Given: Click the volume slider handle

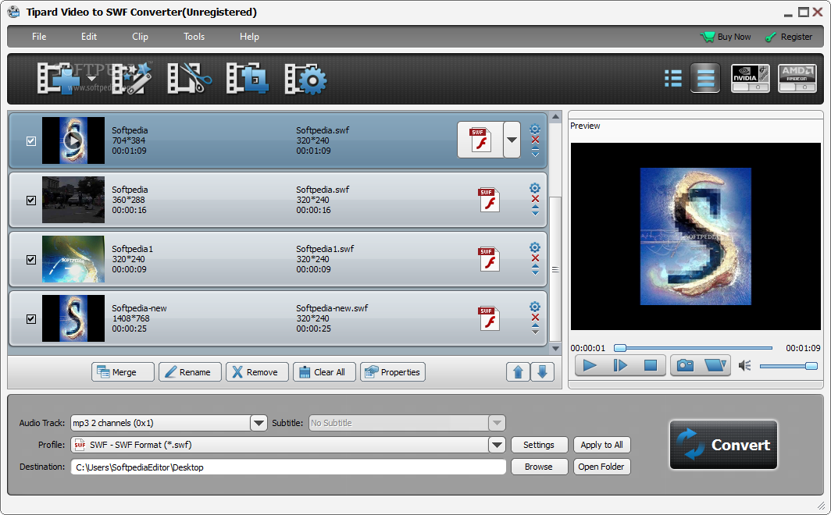Looking at the screenshot, I should 811,366.
